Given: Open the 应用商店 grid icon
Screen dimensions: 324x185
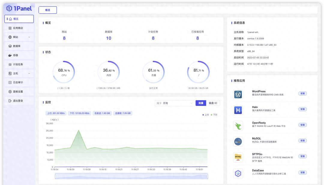Looking at the screenshot, I should coord(10,28).
